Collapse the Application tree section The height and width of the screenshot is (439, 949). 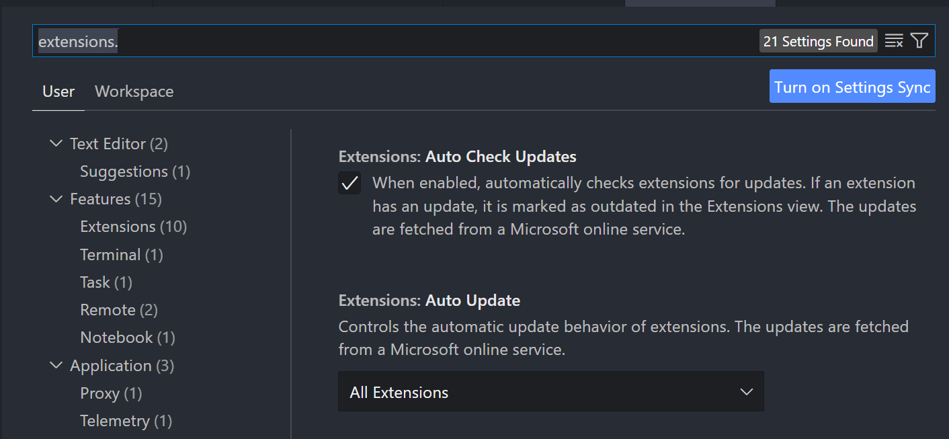[56, 366]
